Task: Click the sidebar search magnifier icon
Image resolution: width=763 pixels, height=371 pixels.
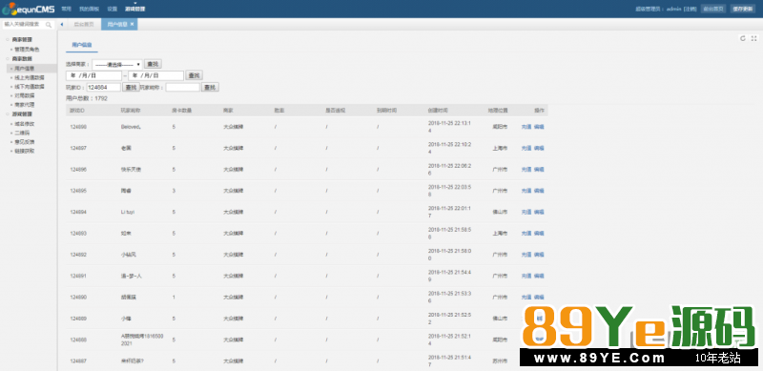Action: click(49, 25)
